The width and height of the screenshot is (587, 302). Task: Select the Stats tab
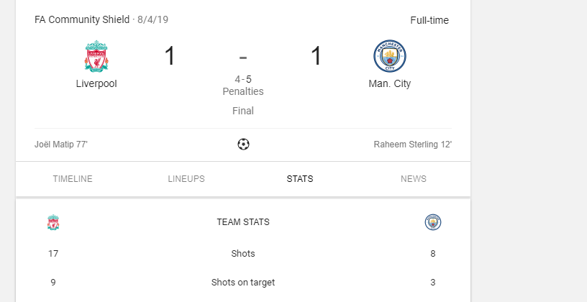click(300, 179)
